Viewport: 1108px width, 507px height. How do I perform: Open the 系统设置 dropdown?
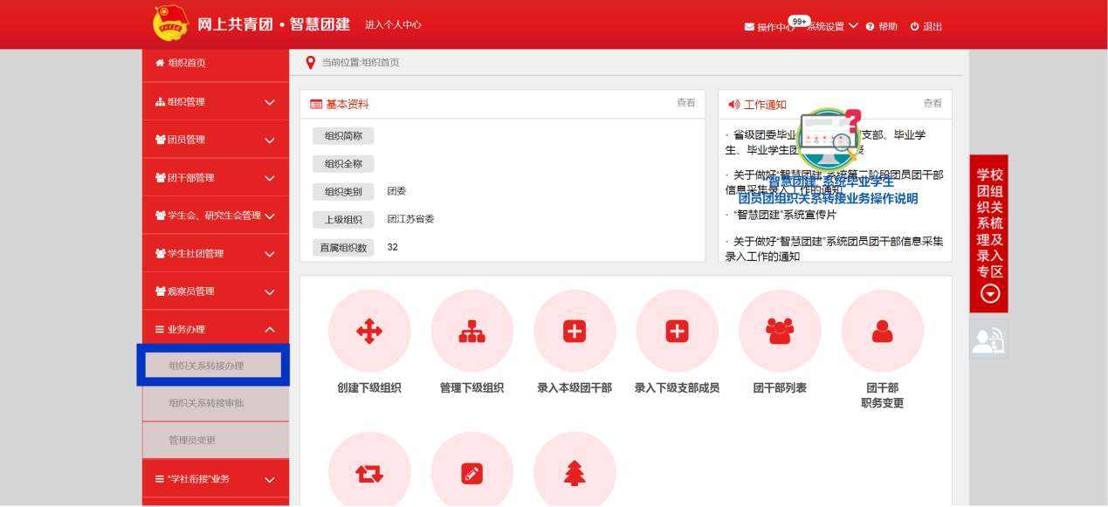click(x=831, y=26)
